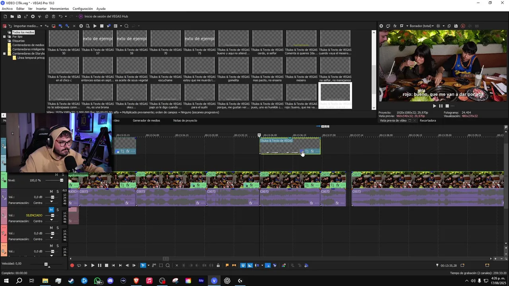Open Importar medio dropdown arrow

41,26
